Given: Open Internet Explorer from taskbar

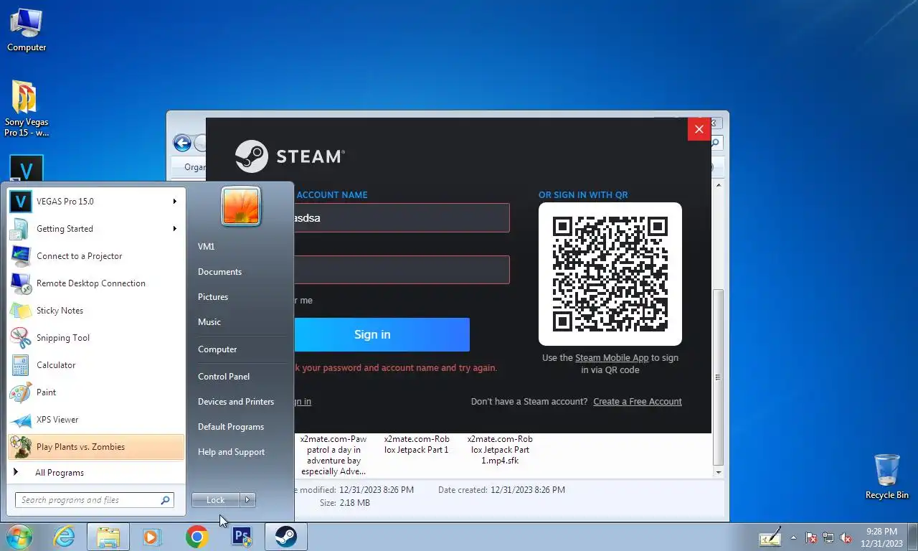Looking at the screenshot, I should pyautogui.click(x=64, y=537).
